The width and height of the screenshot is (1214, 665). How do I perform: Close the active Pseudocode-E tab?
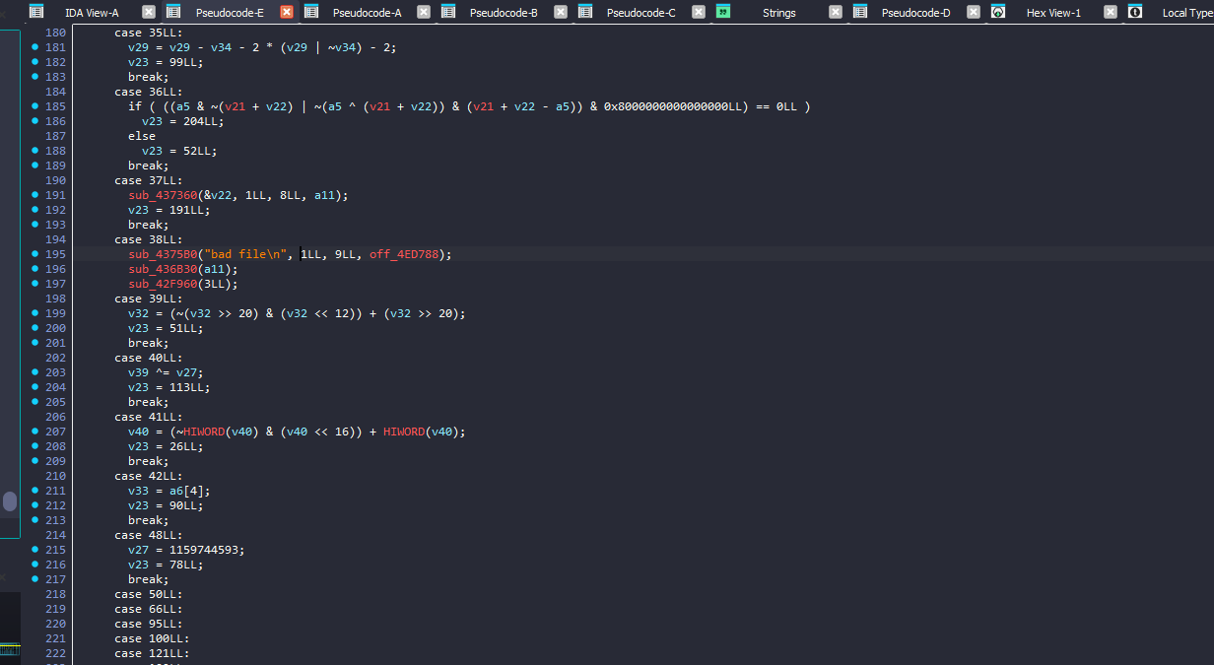coord(287,12)
